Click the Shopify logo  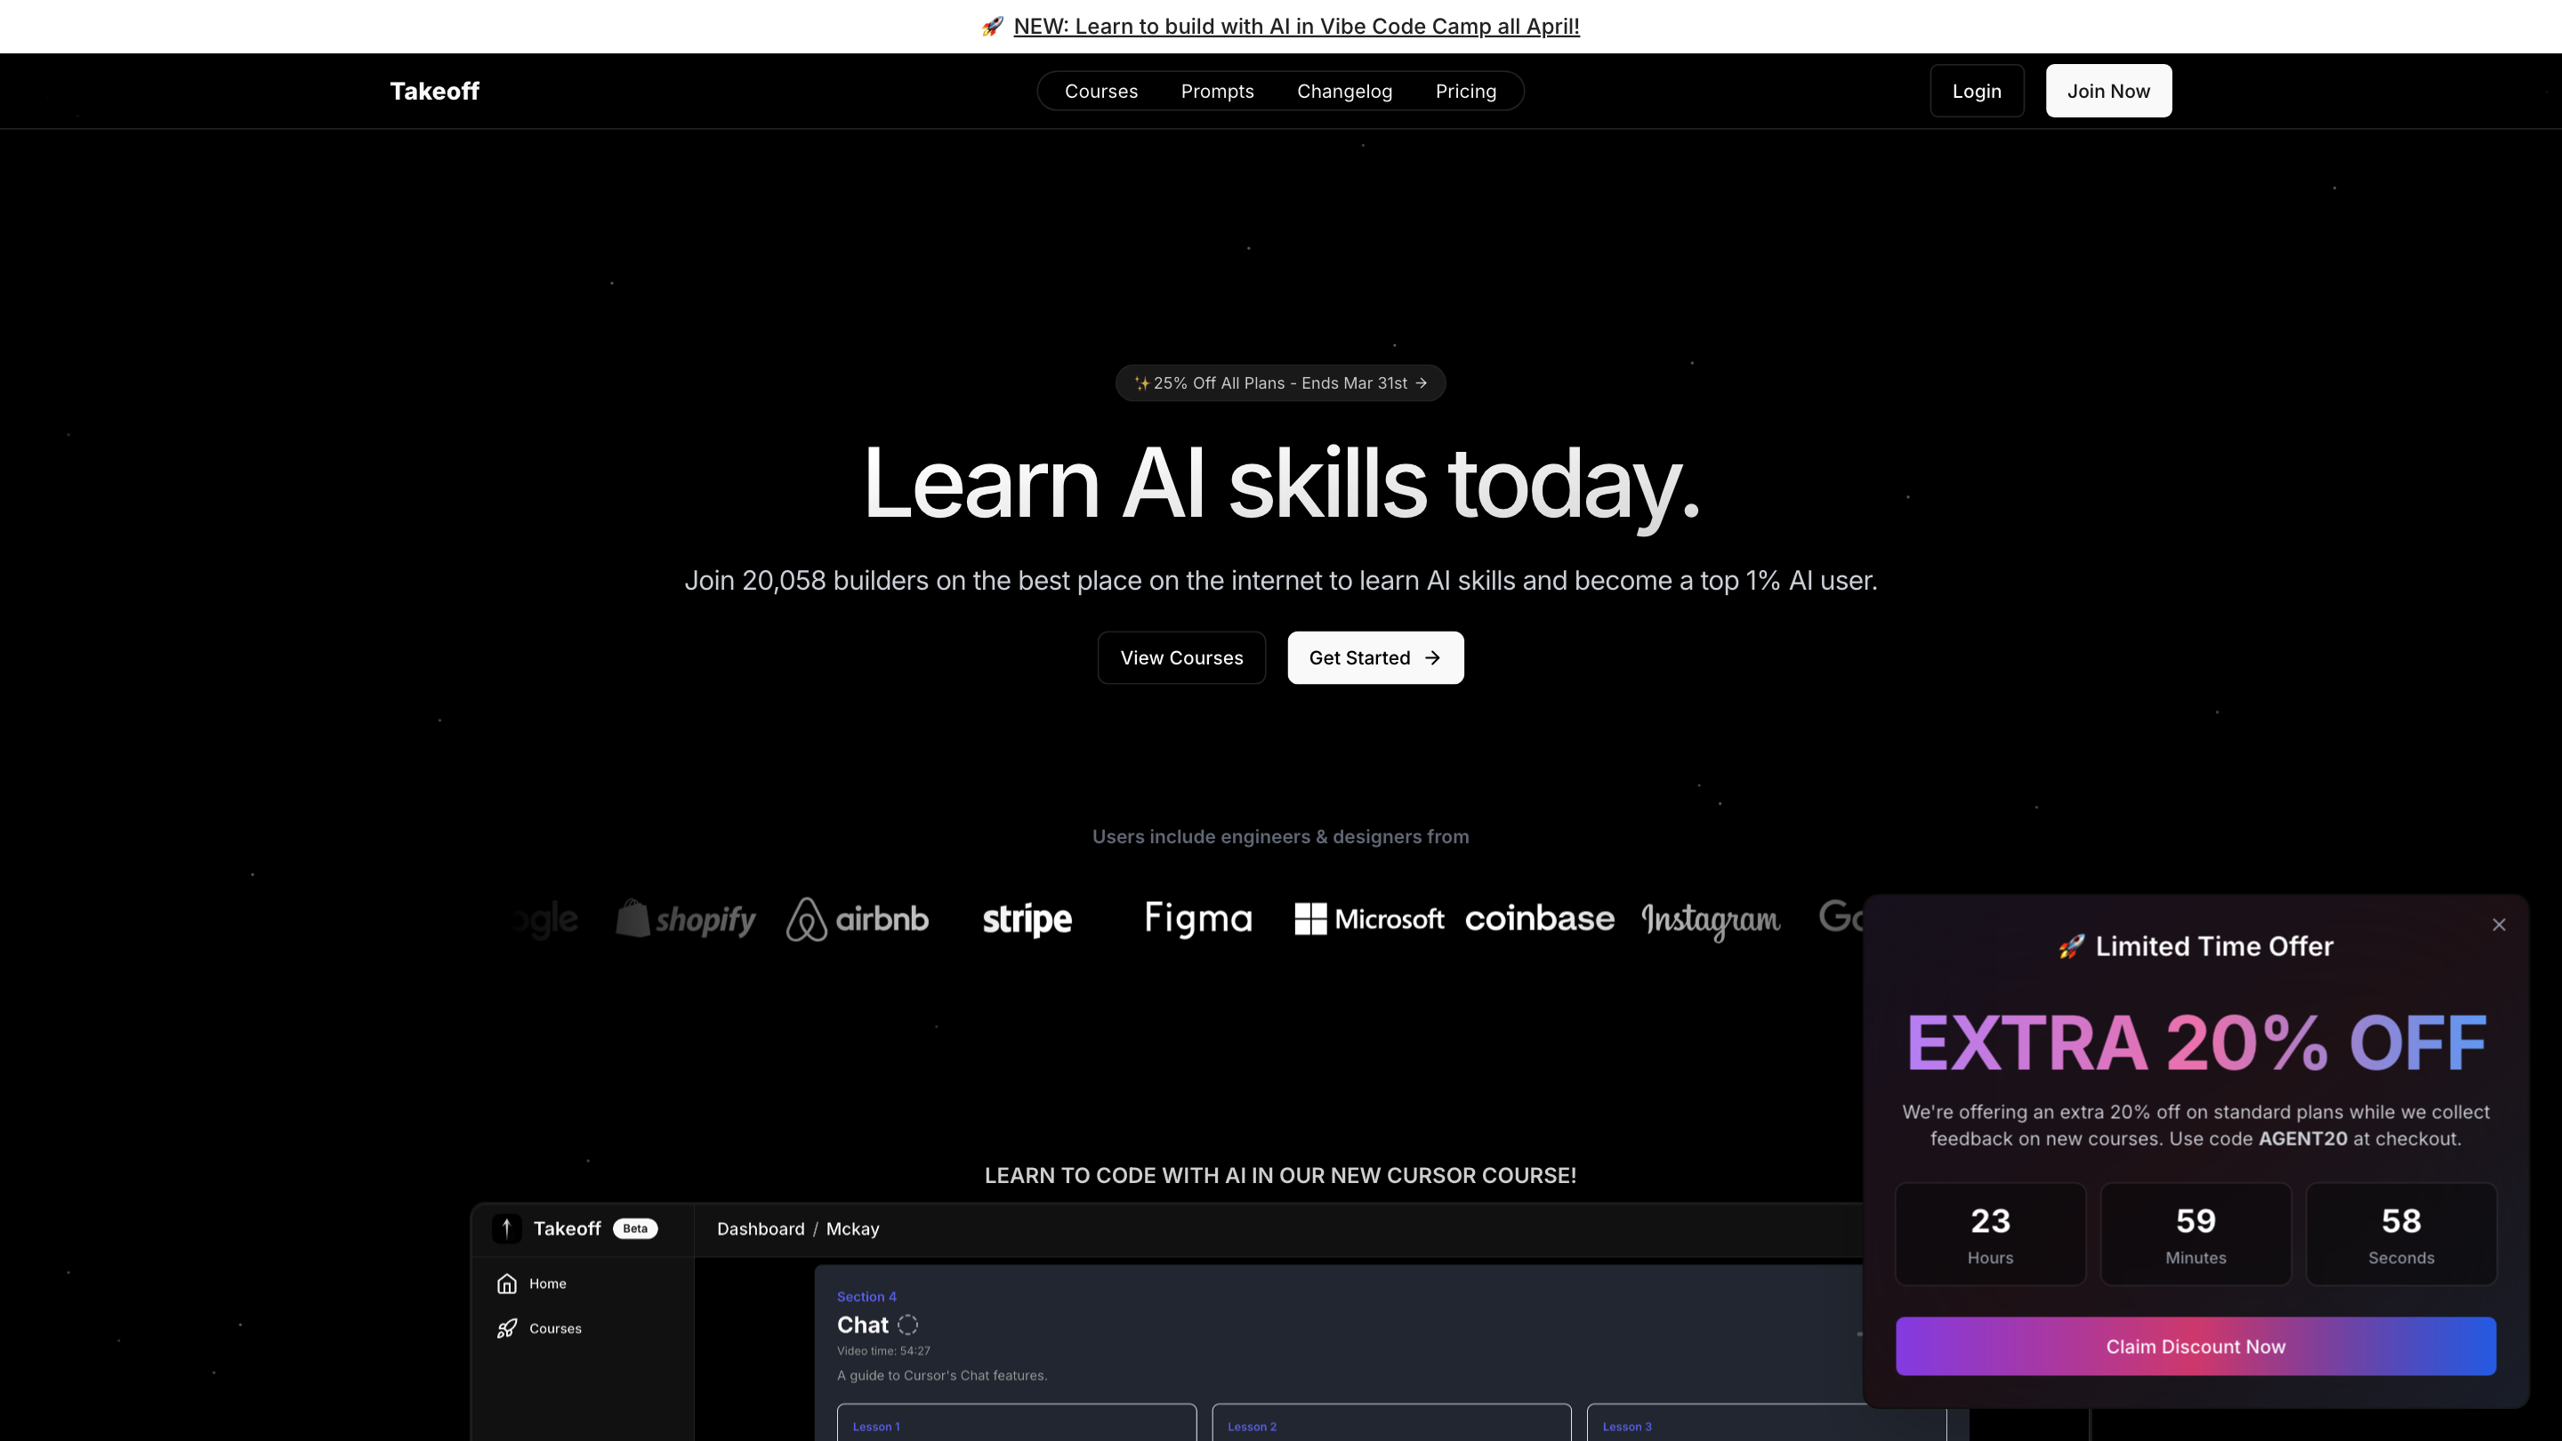tap(685, 919)
